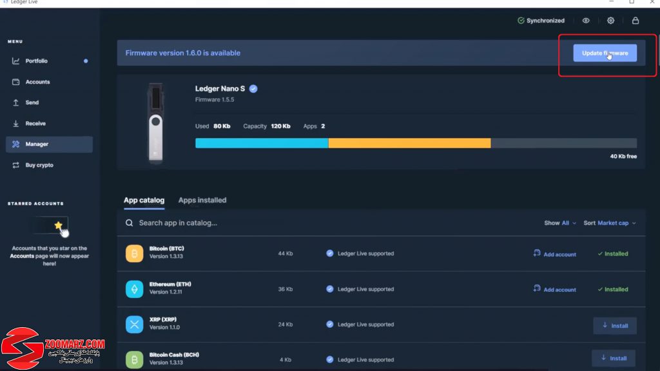
Task: Click Add account for Bitcoin
Action: (554, 254)
